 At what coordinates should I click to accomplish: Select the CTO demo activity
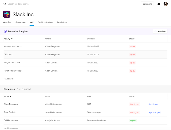pyautogui.click(x=8, y=54)
